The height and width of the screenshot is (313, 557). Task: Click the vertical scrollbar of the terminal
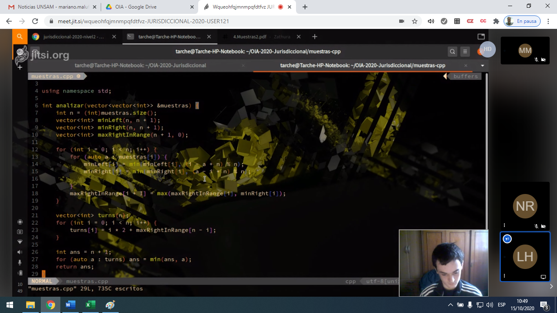[487, 151]
